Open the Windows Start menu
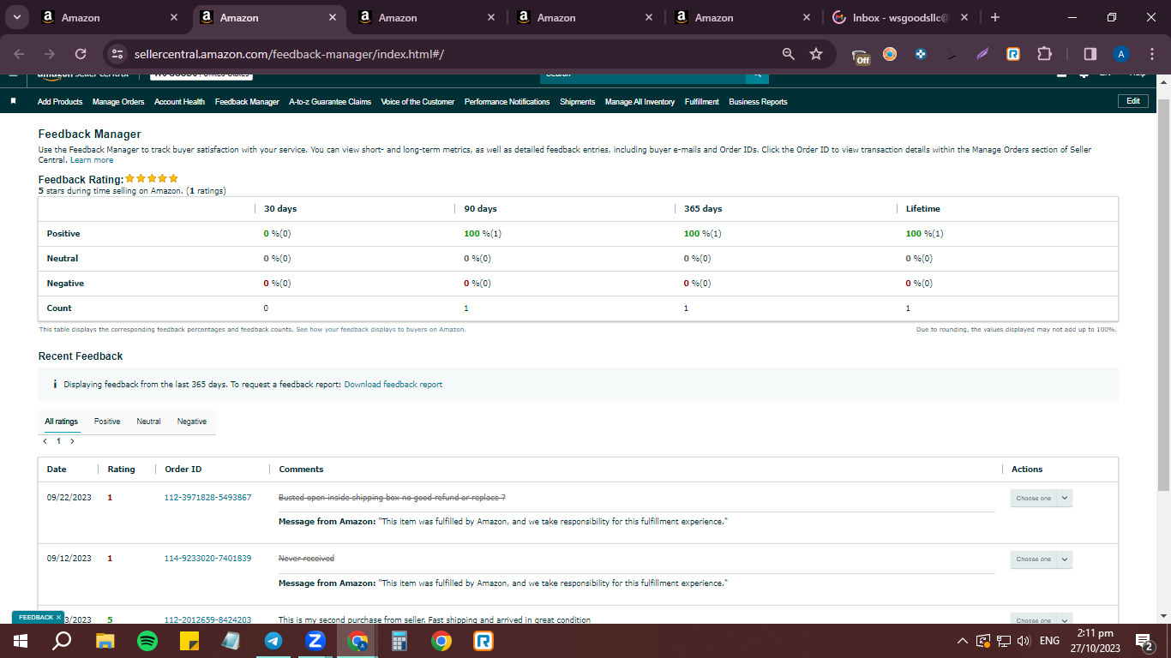This screenshot has height=658, width=1171. [20, 641]
